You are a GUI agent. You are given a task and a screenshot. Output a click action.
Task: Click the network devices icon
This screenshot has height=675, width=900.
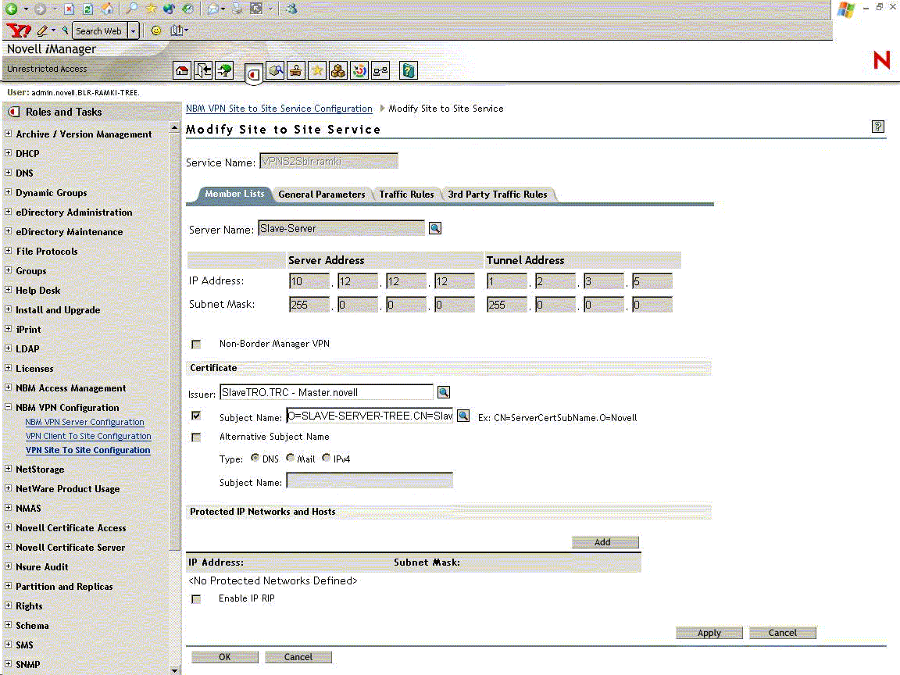380,70
